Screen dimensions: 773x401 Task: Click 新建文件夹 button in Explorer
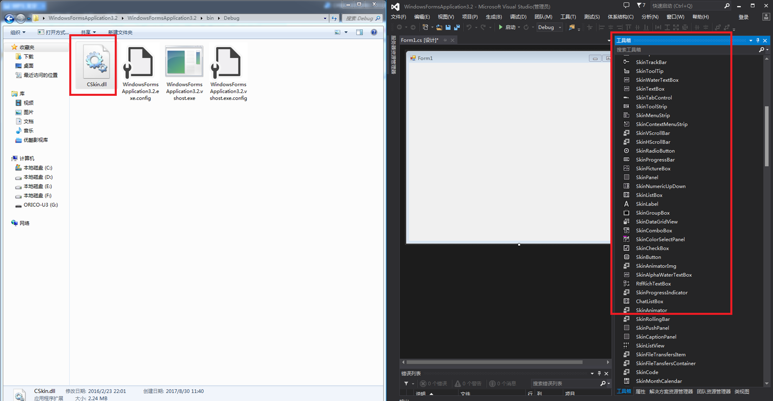(120, 32)
